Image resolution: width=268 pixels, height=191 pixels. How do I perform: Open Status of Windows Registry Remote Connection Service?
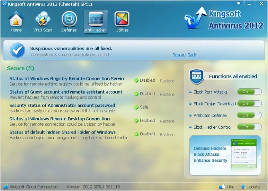[x=67, y=79]
